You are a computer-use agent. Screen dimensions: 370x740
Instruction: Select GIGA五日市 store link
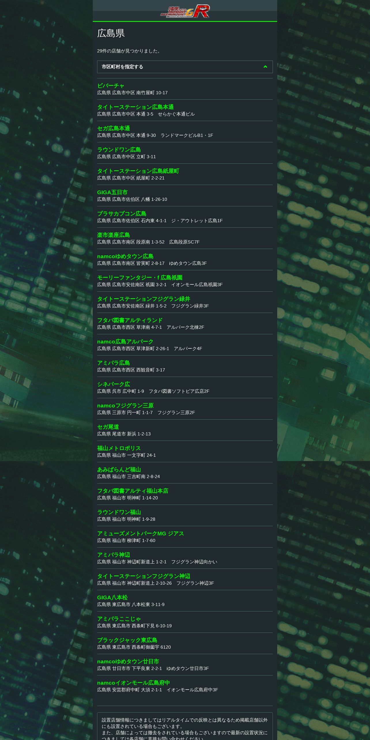tap(112, 192)
